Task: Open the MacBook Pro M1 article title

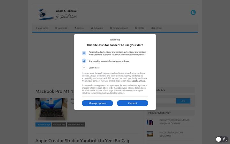Action: (x=55, y=92)
